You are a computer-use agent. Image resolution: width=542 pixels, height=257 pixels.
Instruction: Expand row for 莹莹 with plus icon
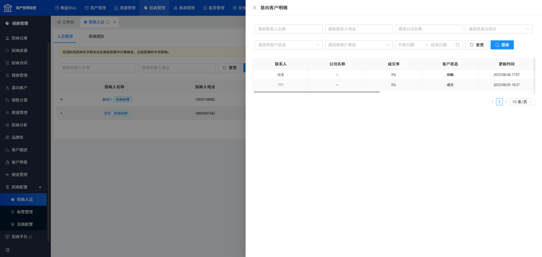pyautogui.click(x=61, y=113)
